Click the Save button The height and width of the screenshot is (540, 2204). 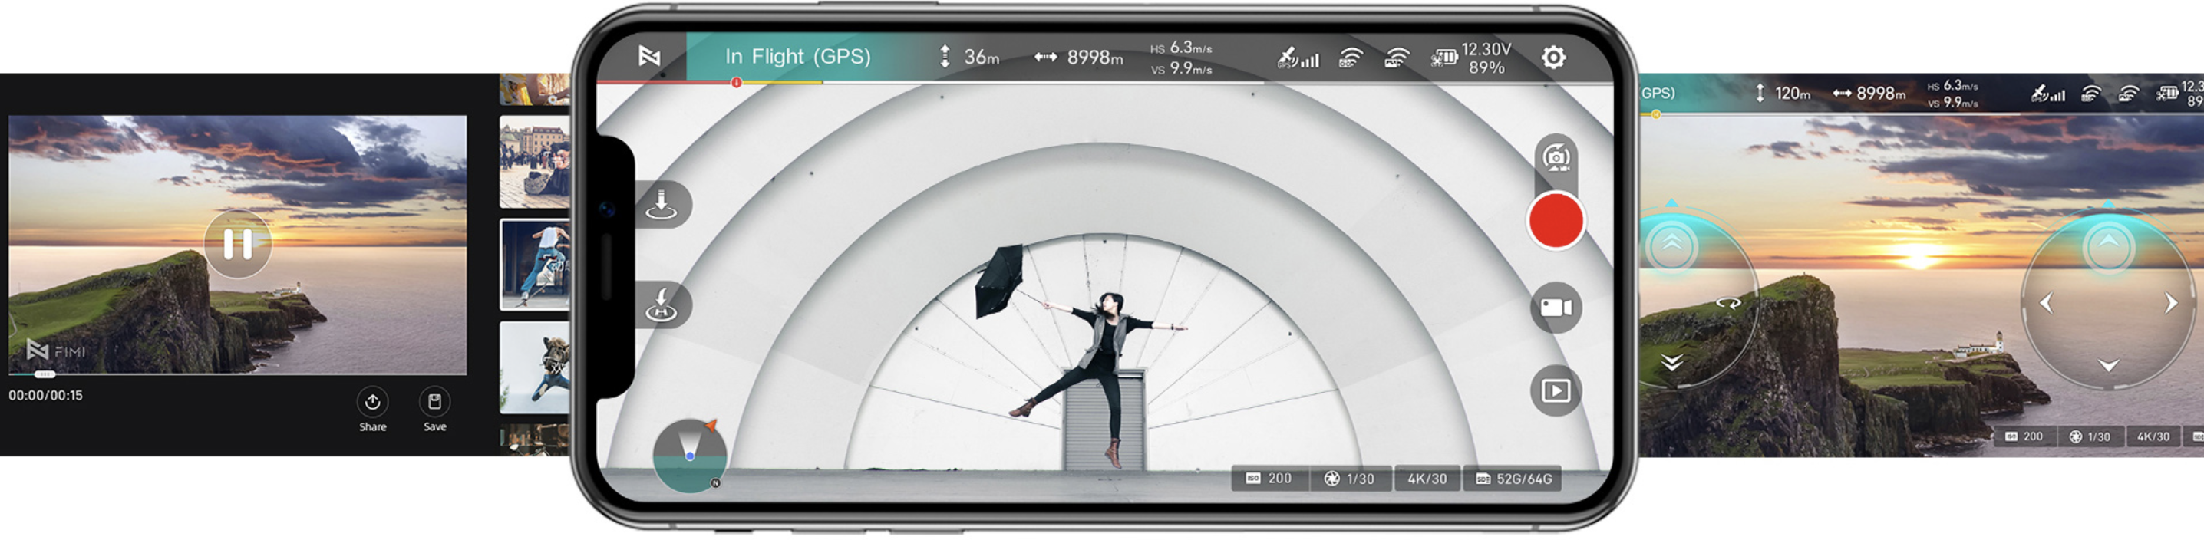(434, 410)
